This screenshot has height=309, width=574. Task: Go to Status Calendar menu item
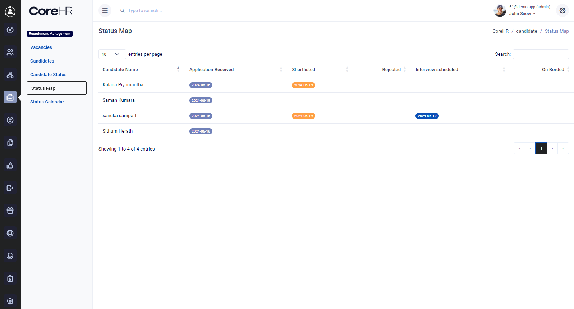(x=47, y=102)
